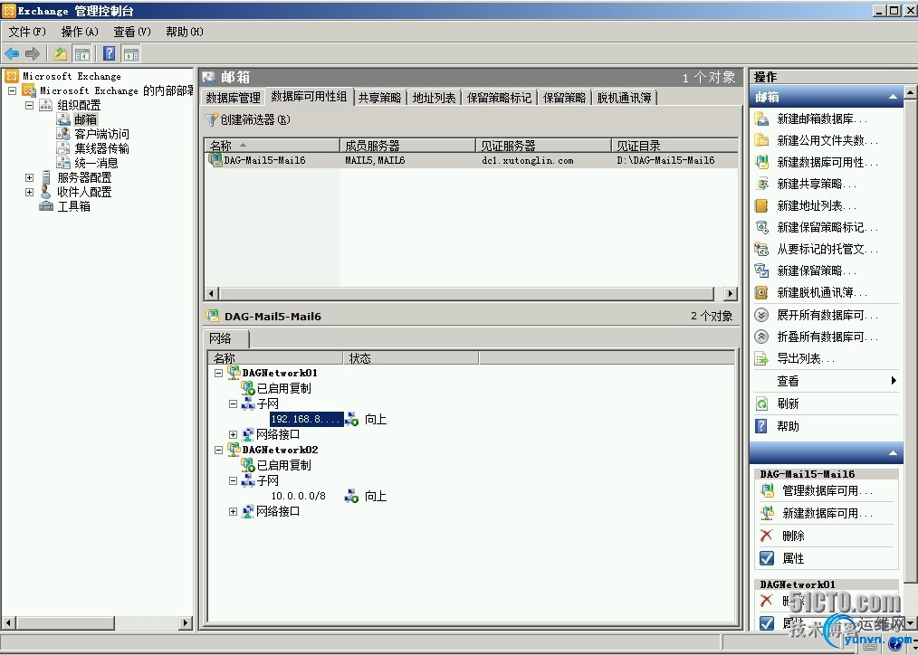Click the 新建地址列表 book icon
Image resolution: width=918 pixels, height=655 pixels.
pyautogui.click(x=761, y=205)
